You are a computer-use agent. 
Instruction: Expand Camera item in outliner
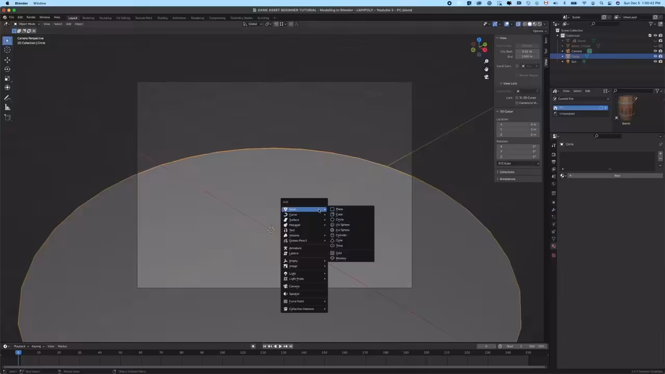(x=563, y=51)
